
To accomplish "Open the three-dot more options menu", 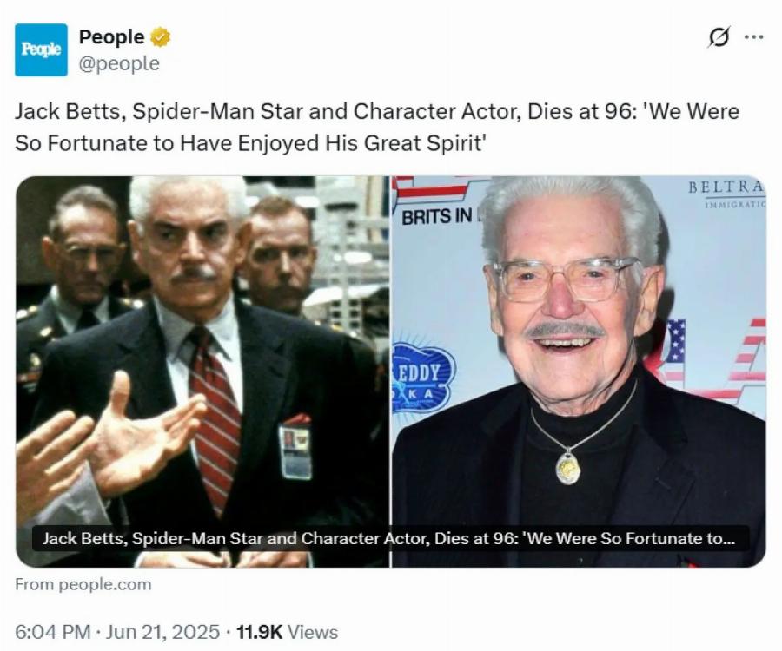I will click(x=754, y=38).
